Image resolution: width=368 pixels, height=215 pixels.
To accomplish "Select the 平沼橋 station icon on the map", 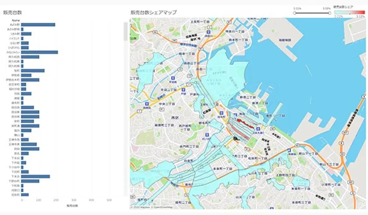I will coord(173,78).
